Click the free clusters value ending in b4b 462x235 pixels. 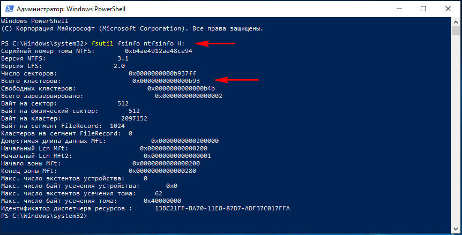181,88
